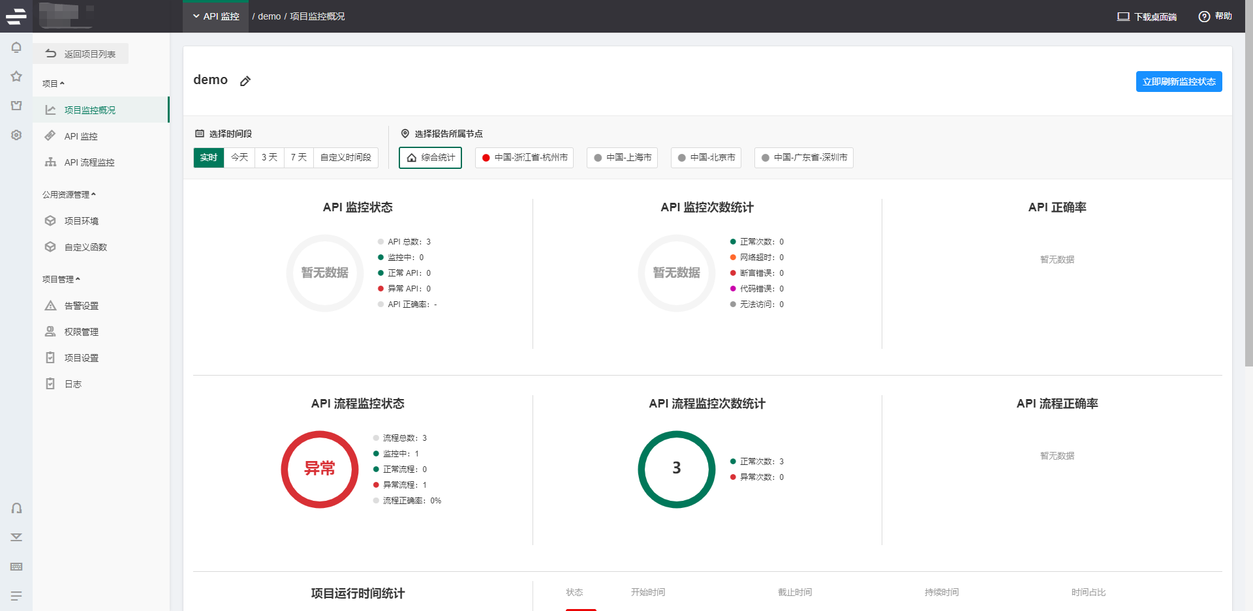Click the green ring showing 3

(677, 469)
